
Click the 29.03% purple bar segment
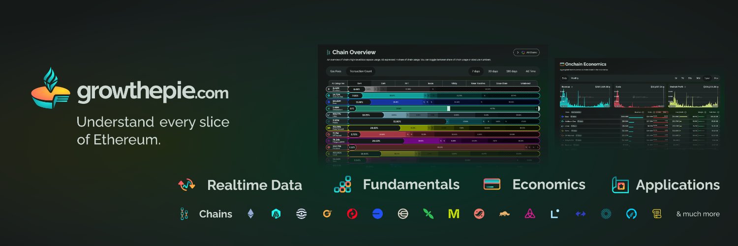tap(376, 141)
